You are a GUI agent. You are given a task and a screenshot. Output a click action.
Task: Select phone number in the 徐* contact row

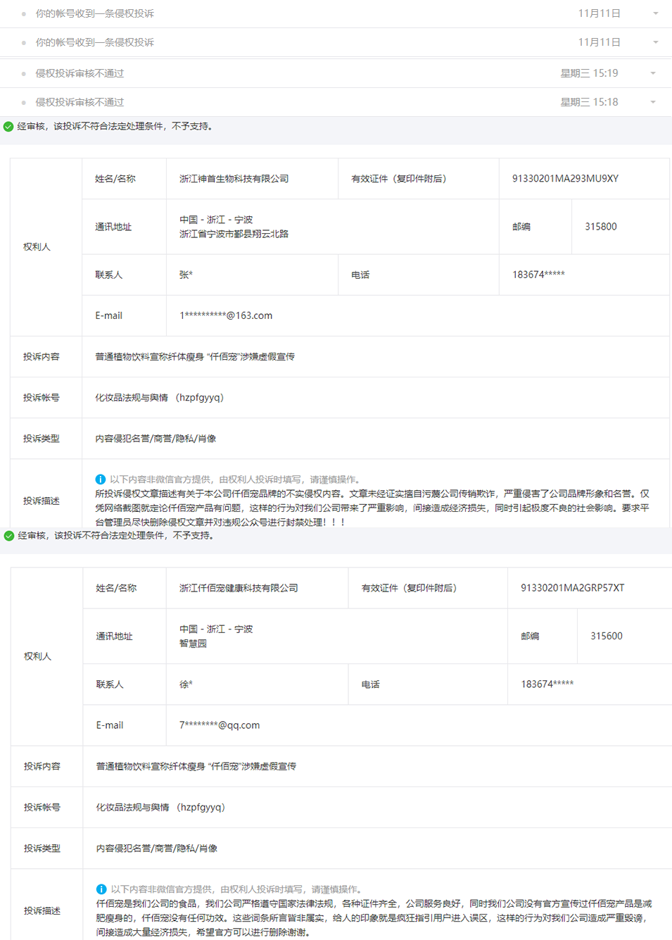pos(547,684)
